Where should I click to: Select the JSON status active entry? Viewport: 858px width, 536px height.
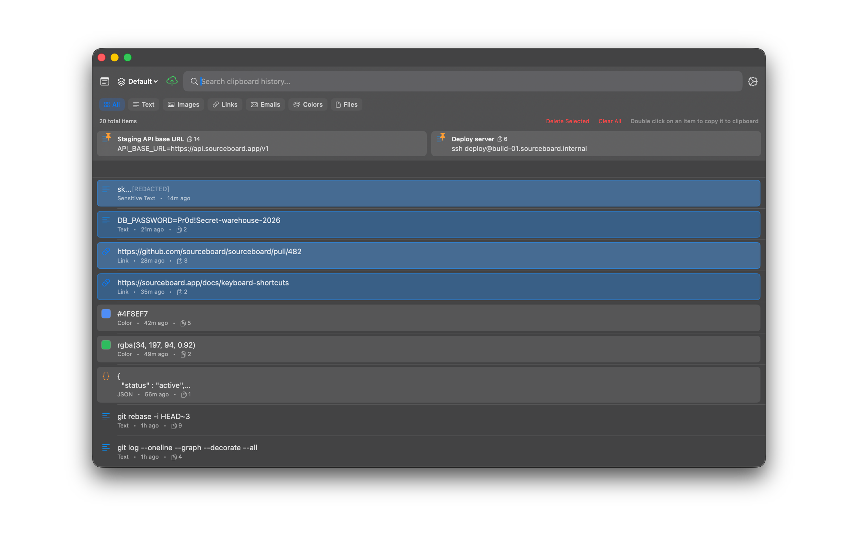click(x=429, y=385)
